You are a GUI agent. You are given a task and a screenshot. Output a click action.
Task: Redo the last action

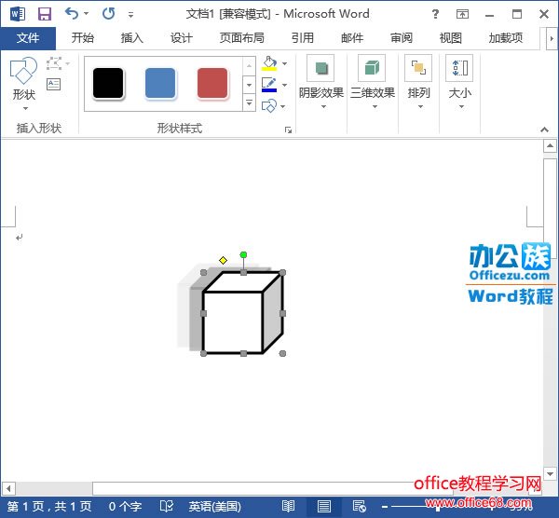coord(108,14)
